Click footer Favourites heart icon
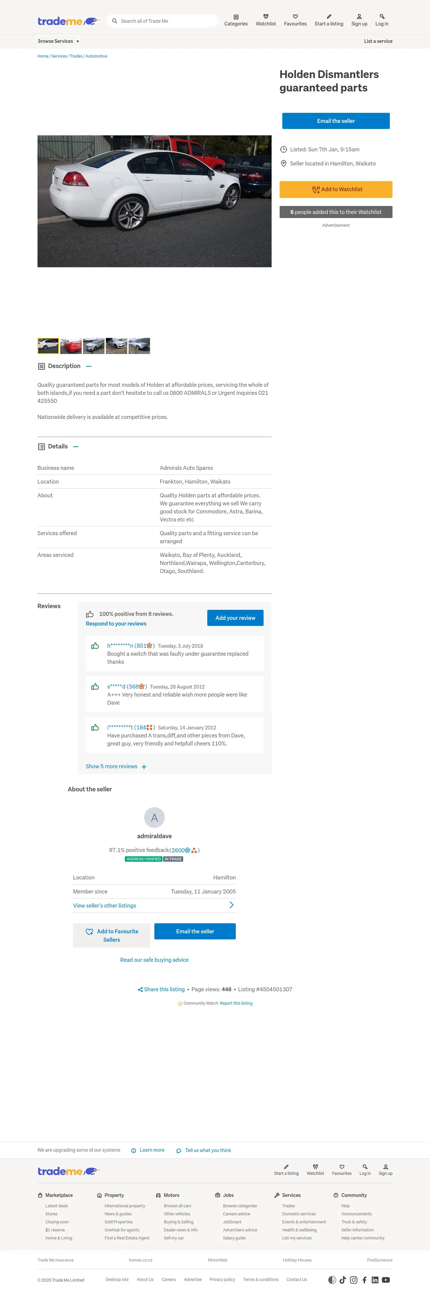This screenshot has height=1290, width=430. coord(342,1166)
